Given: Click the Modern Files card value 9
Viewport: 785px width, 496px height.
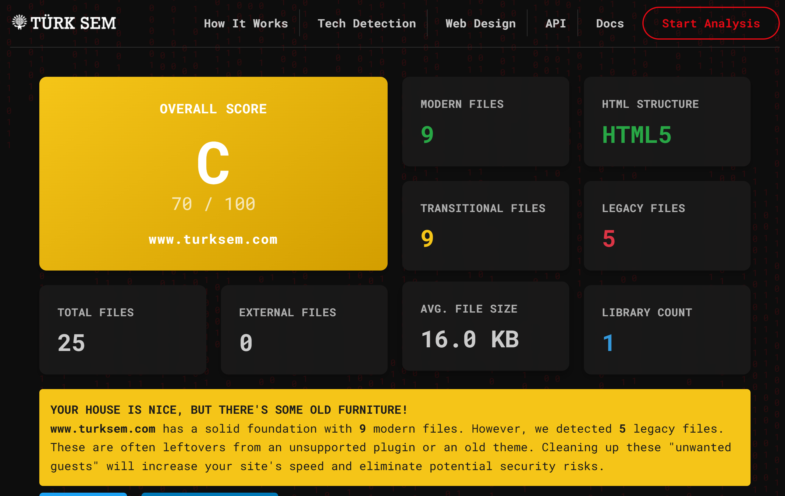Looking at the screenshot, I should coord(427,135).
